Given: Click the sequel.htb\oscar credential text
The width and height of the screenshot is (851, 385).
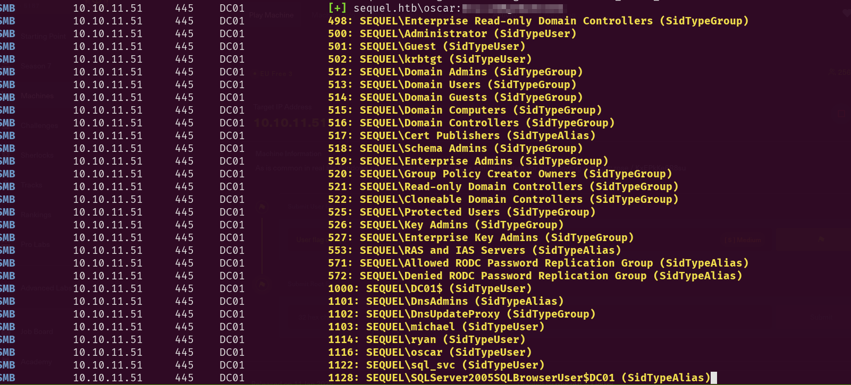Looking at the screenshot, I should 407,8.
